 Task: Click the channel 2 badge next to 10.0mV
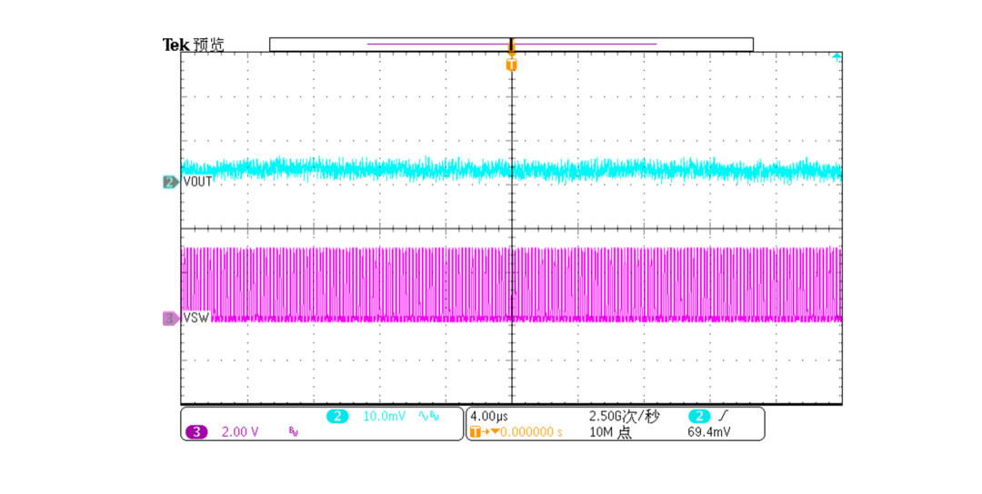[337, 417]
